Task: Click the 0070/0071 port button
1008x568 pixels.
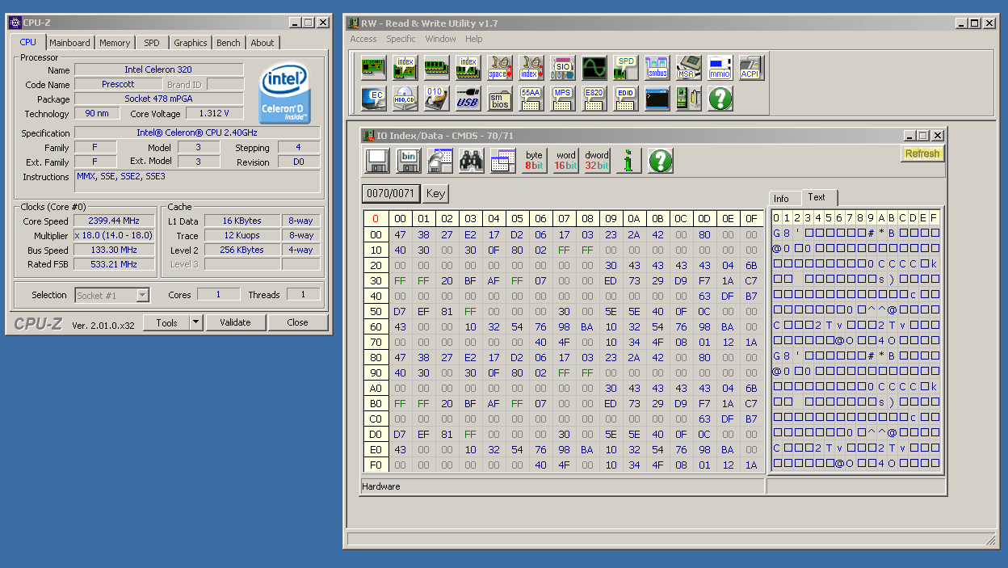Action: [391, 193]
